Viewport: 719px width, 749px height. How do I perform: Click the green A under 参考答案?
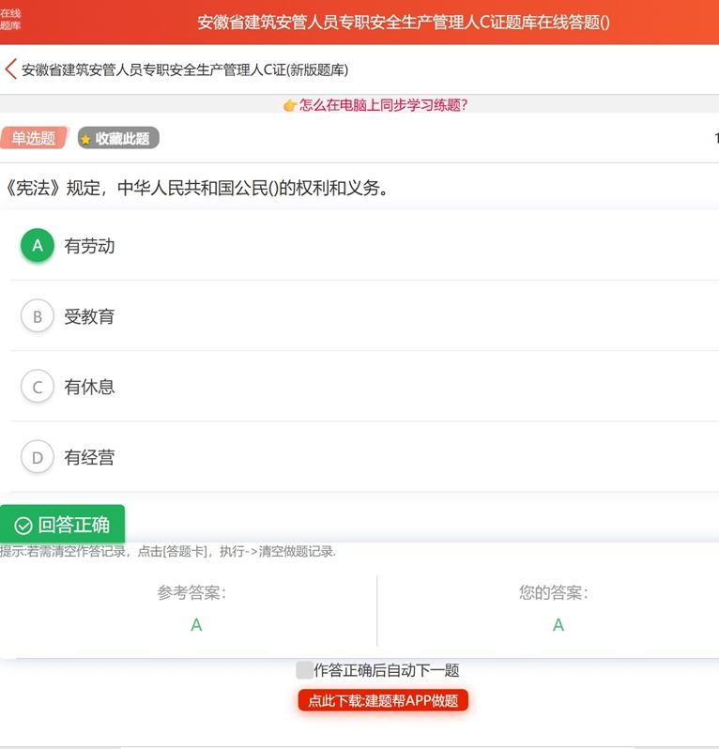(x=196, y=625)
